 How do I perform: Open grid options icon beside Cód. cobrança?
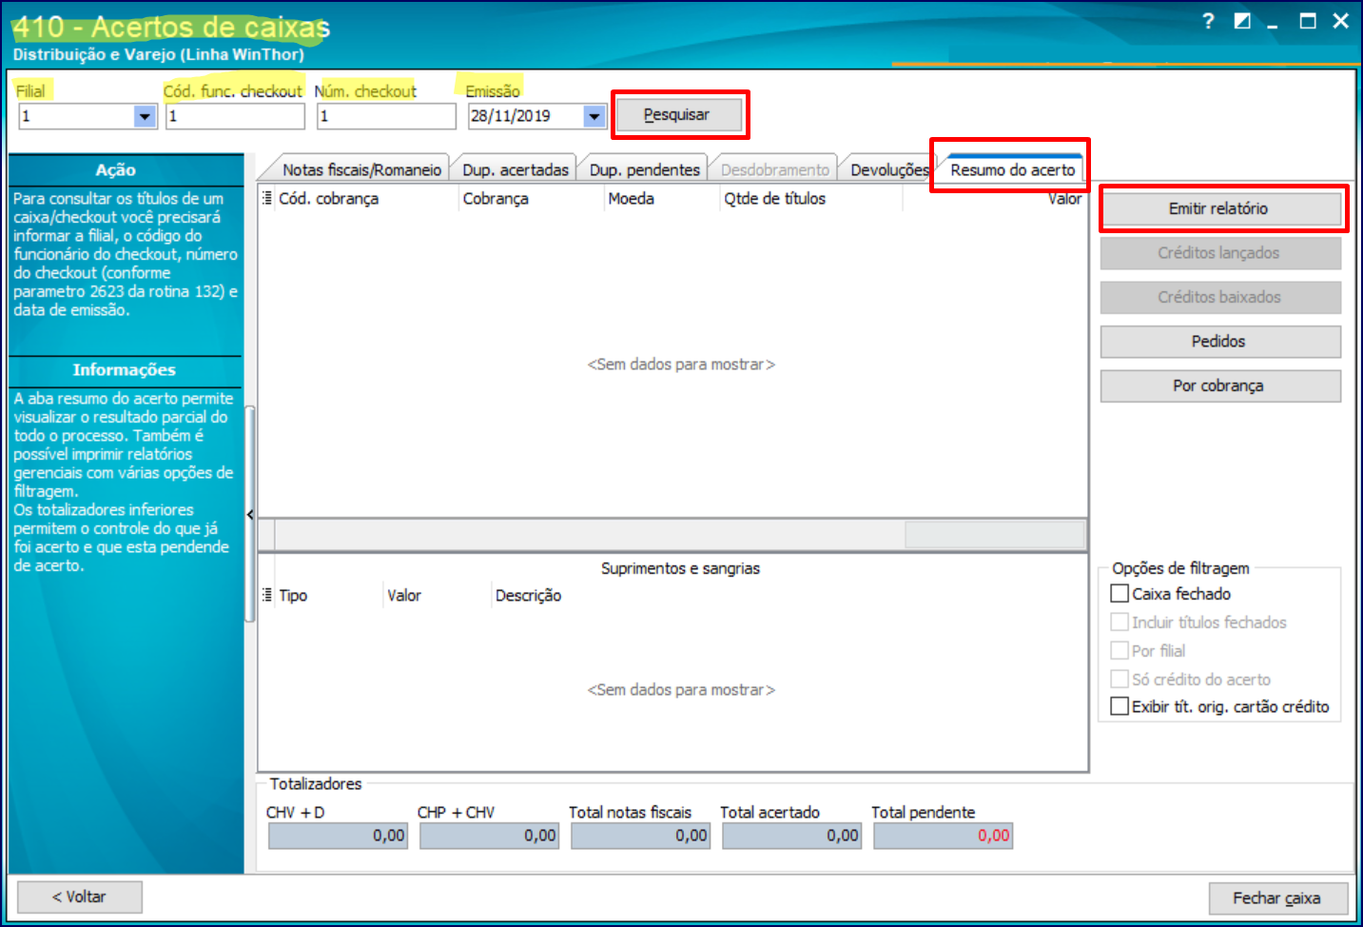coord(267,198)
